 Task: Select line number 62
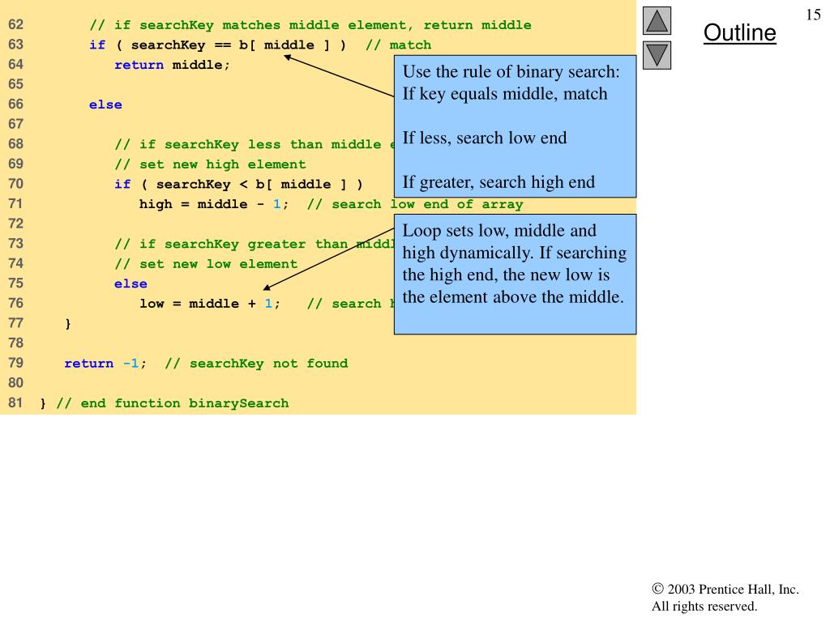coord(16,24)
